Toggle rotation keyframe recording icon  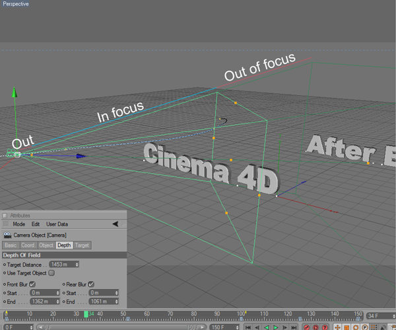tap(356, 327)
